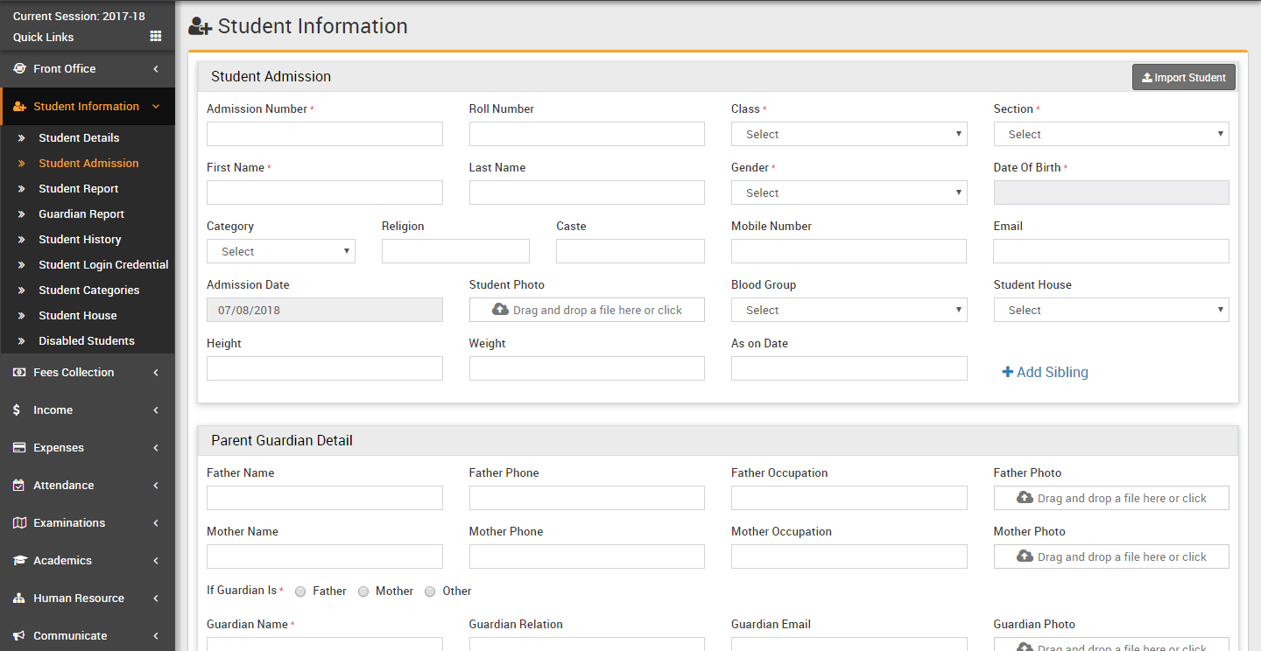The height and width of the screenshot is (651, 1261).
Task: Click the Front Office sidebar icon
Action: coord(19,68)
